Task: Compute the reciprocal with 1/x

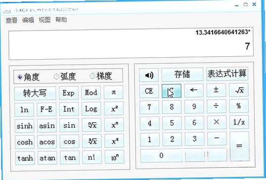Action: 239,122
